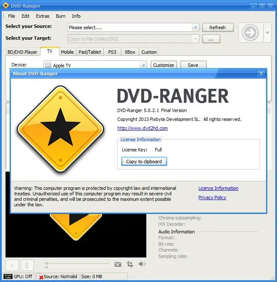The width and height of the screenshot is (277, 282).
Task: Click the browse target ellipsis button
Action: [211, 39]
